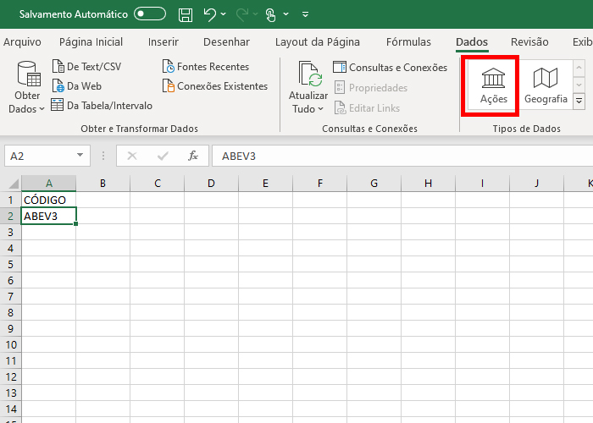
Task: Open Fontes Recentes
Action: point(206,67)
